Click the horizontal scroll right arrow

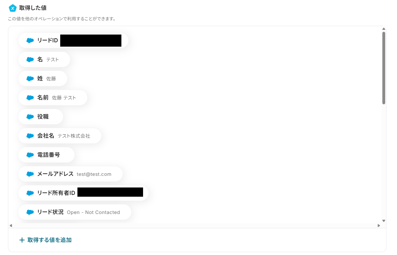coord(379,225)
